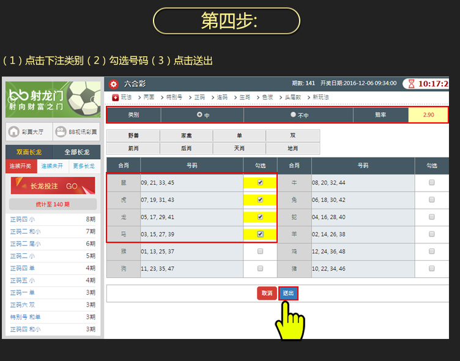The width and height of the screenshot is (460, 361).
Task: Check the 牛 row checkbox
Action: tap(432, 182)
